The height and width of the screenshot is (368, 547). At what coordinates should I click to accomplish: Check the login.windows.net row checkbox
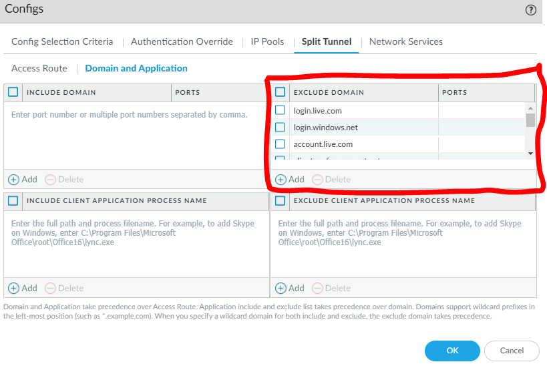pos(281,127)
